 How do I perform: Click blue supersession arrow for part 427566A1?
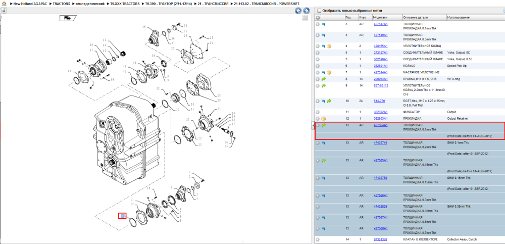click(323, 196)
